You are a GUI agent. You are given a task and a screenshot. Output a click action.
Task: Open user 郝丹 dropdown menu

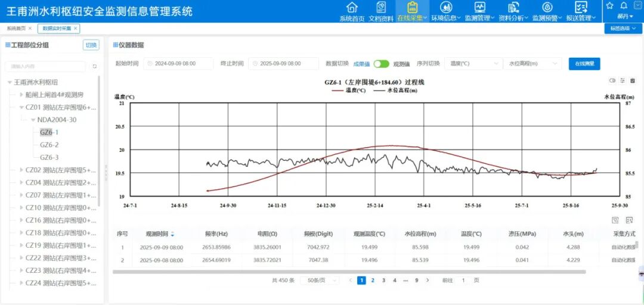coord(625,17)
